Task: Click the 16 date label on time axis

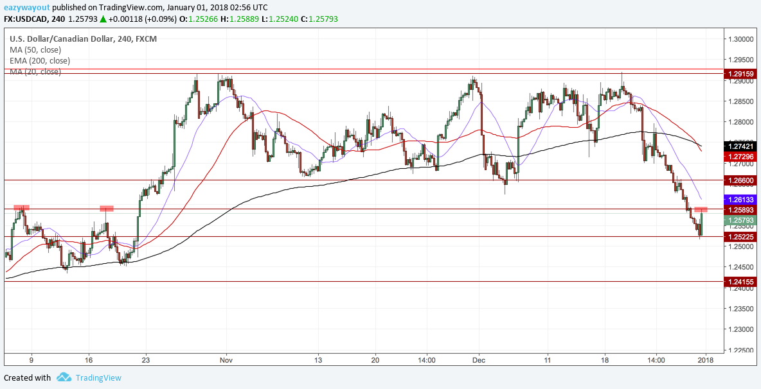Action: click(89, 361)
